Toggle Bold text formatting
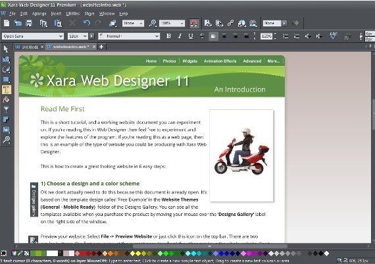The width and height of the screenshot is (375, 264). (x=168, y=36)
